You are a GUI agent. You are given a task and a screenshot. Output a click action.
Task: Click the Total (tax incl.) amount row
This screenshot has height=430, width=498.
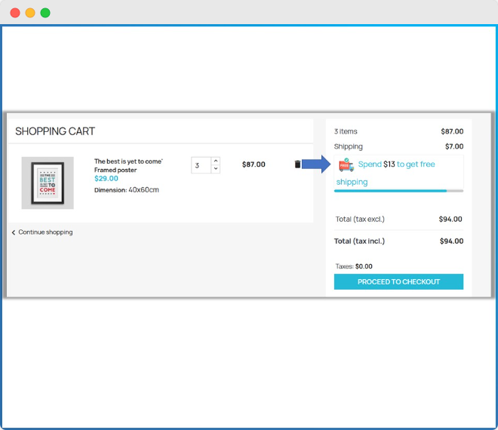point(398,241)
